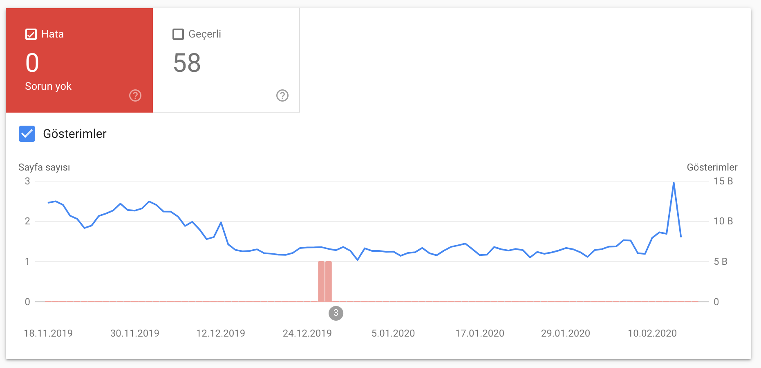The height and width of the screenshot is (368, 761).
Task: Click the second pink error bar
Action: tap(329, 282)
